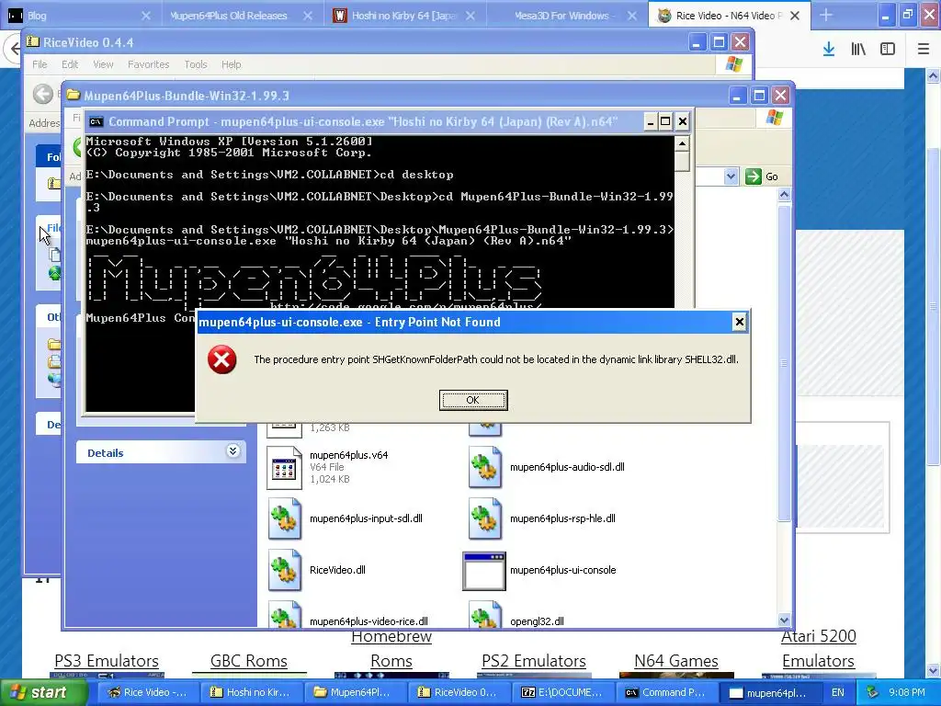Screen dimensions: 941x706
Task: Switch to the RiceVideo 0... taskbar item
Action: tap(459, 693)
